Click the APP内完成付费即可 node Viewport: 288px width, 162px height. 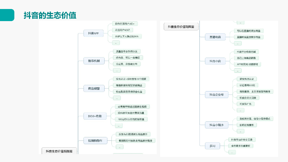pyautogui.click(x=247, y=64)
